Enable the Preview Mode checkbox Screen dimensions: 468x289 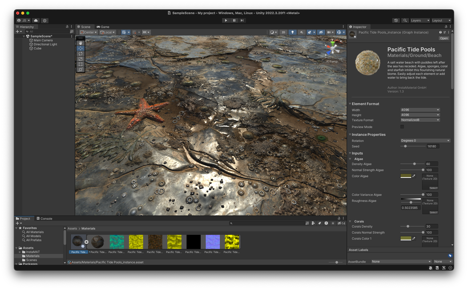point(402,127)
